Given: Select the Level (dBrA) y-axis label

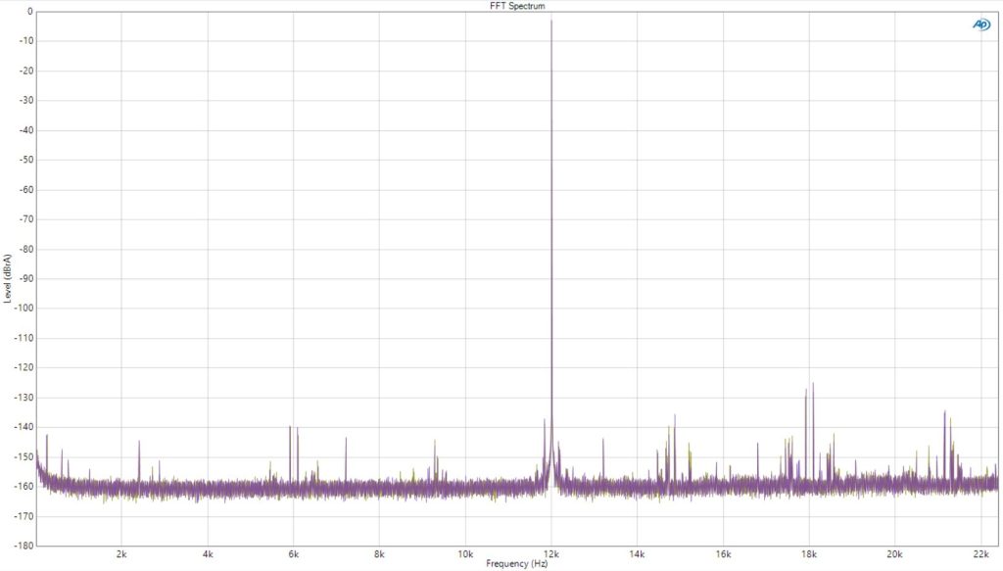Looking at the screenshot, I should (x=8, y=277).
